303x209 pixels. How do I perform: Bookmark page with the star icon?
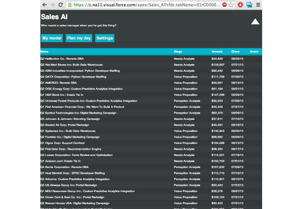point(231,4)
